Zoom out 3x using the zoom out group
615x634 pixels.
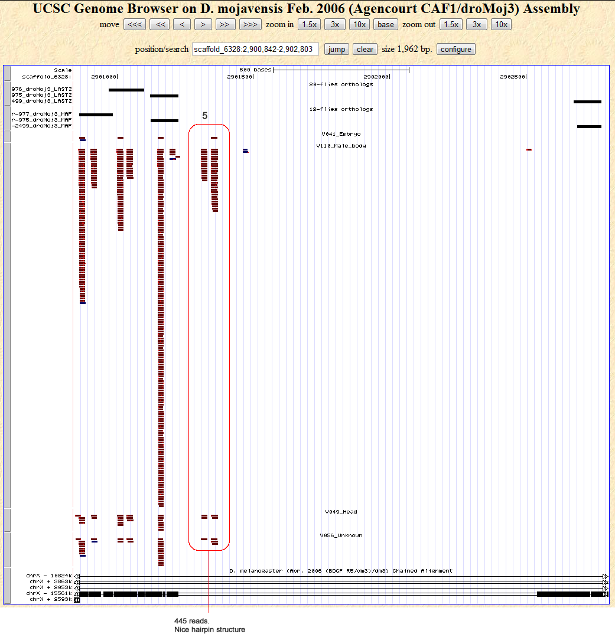[x=477, y=24]
